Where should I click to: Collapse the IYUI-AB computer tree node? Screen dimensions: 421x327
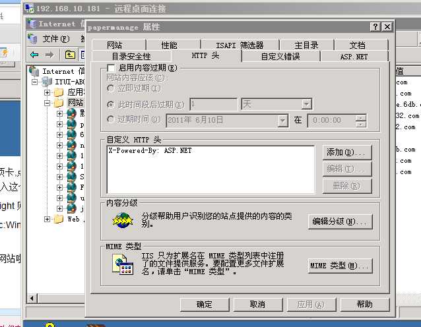(x=34, y=82)
